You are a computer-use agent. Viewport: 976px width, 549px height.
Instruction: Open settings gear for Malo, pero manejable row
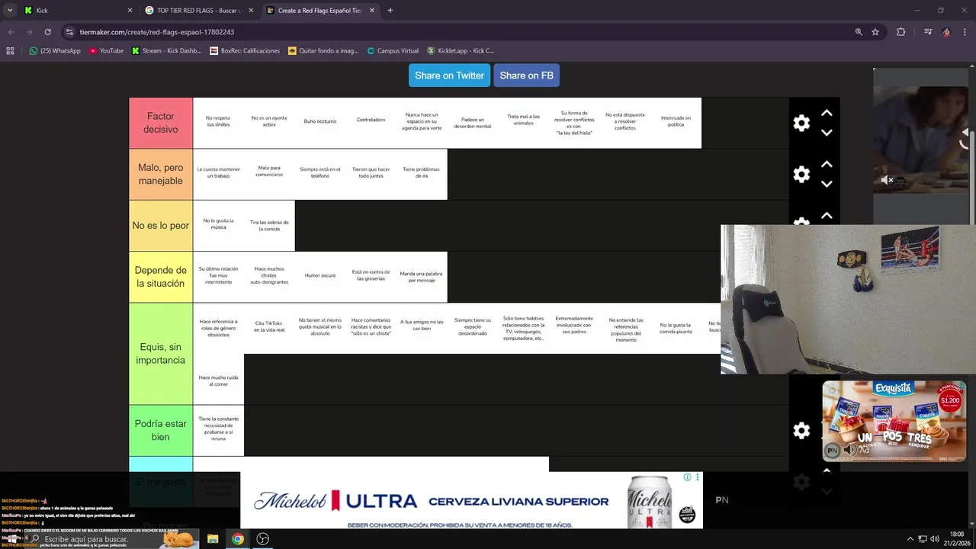801,175
